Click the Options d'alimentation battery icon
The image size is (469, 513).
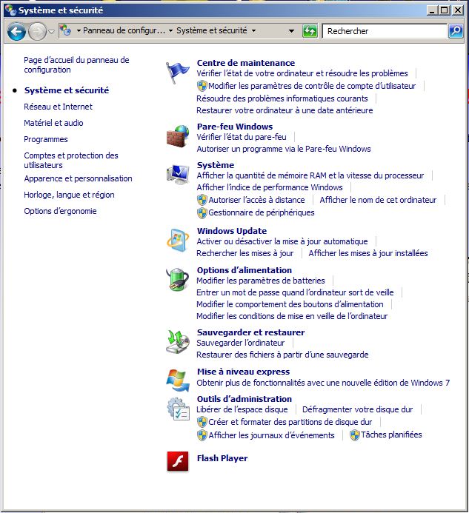[x=178, y=279]
